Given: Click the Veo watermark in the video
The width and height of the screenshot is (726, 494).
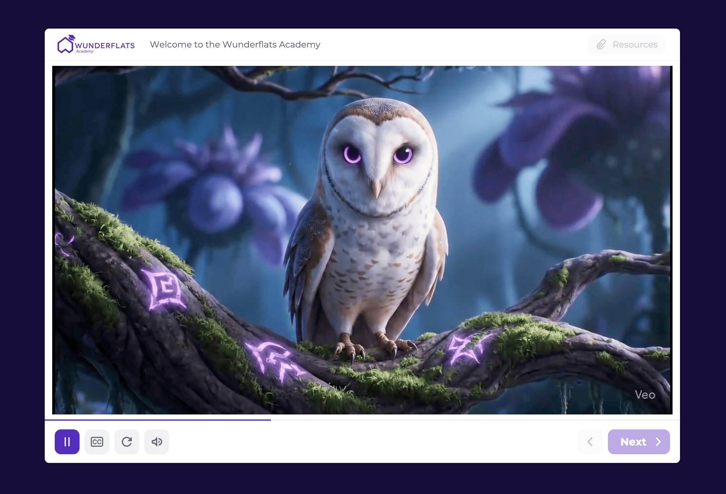Looking at the screenshot, I should point(645,395).
